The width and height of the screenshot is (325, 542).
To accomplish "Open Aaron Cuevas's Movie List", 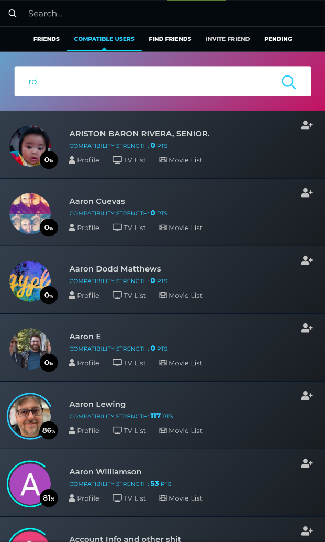I will pyautogui.click(x=181, y=228).
